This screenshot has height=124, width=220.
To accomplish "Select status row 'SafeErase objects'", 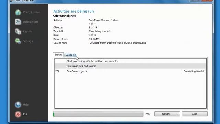I will point(131,71).
